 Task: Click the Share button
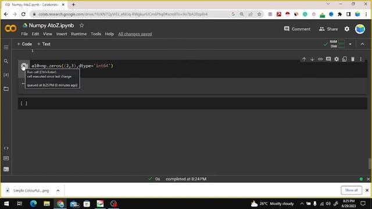coord(328,29)
